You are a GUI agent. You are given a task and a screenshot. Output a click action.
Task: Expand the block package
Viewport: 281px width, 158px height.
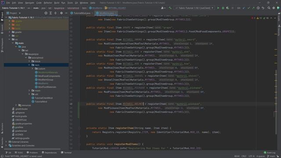(x=29, y=61)
